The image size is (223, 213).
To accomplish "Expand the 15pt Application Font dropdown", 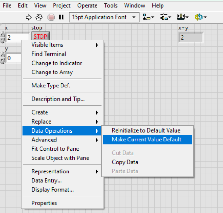I will [134, 17].
